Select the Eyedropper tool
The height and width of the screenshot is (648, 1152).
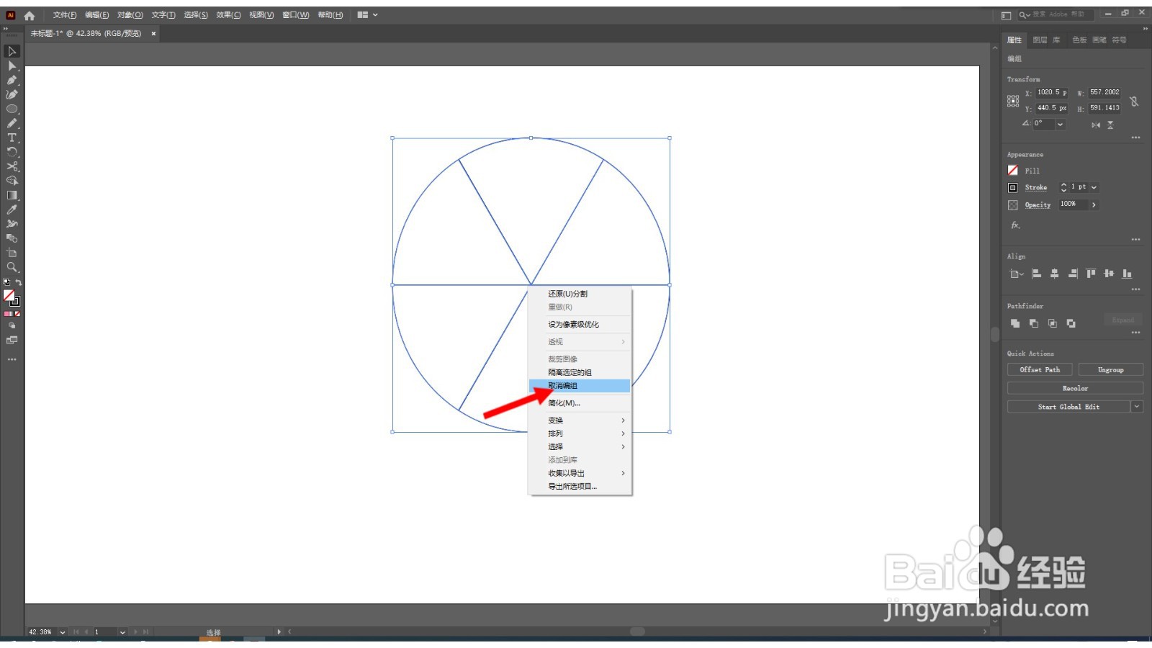pos(12,210)
